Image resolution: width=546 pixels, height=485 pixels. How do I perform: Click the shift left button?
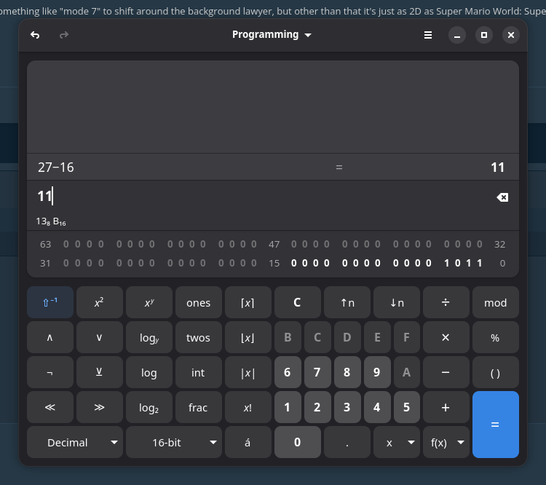click(x=50, y=407)
